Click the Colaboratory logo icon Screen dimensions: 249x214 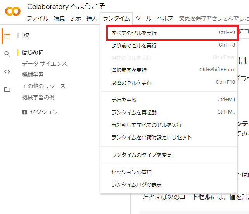point(13,11)
